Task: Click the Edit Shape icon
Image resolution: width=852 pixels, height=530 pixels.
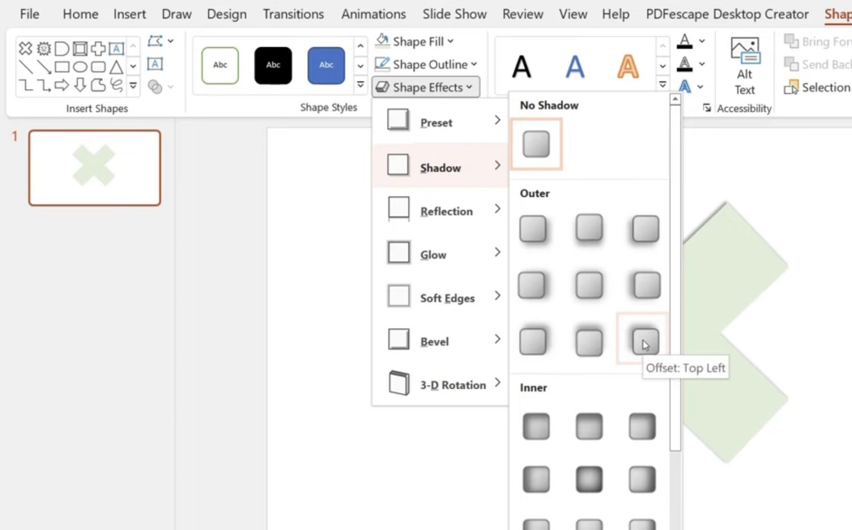Action: coord(156,40)
